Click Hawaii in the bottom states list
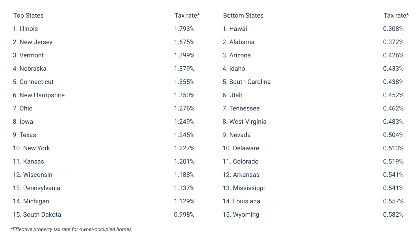The image size is (419, 238). click(236, 29)
